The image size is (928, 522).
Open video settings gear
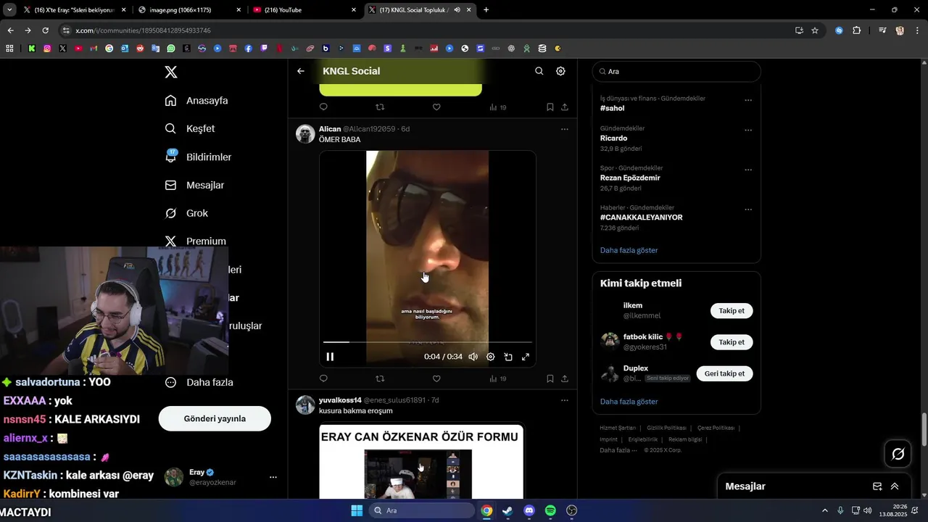[491, 357]
